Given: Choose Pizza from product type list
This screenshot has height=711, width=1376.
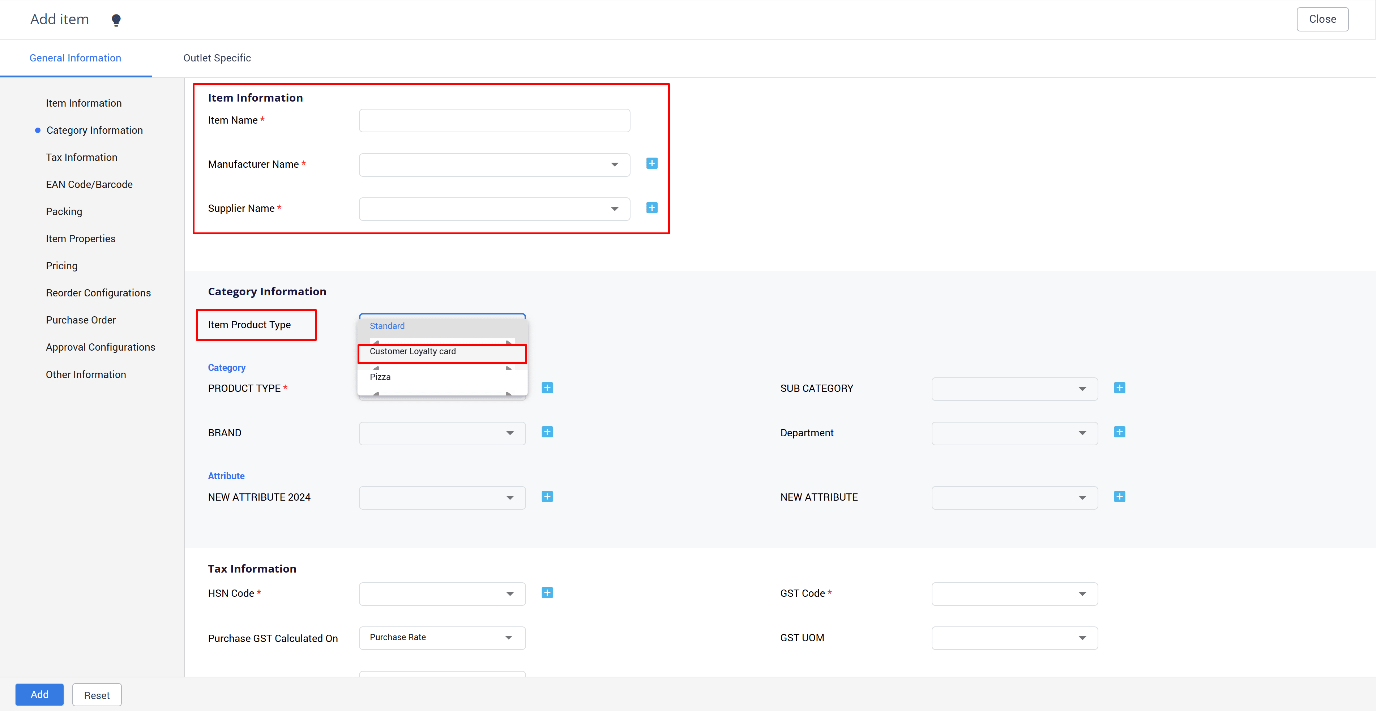Looking at the screenshot, I should point(380,377).
